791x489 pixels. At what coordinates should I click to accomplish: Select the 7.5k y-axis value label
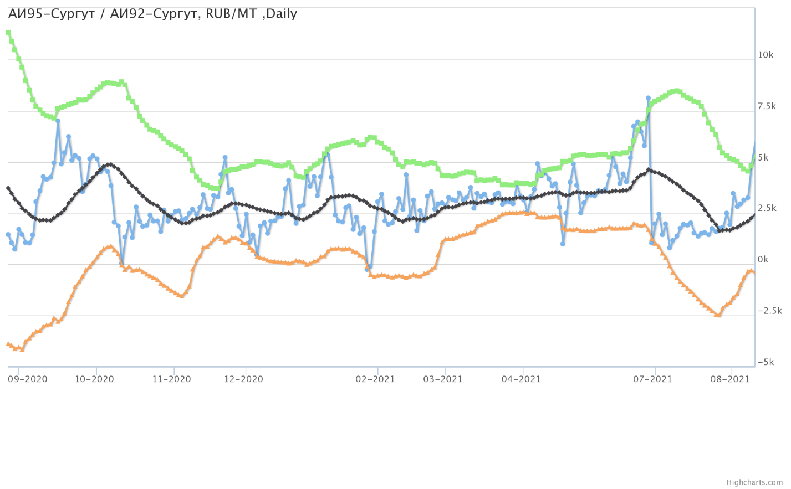pyautogui.click(x=767, y=106)
